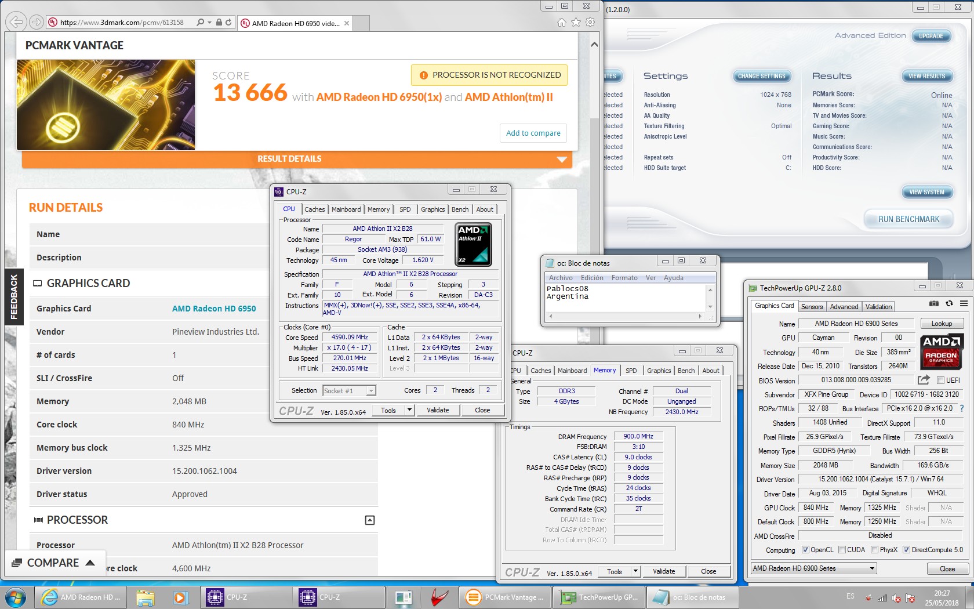Open the Tools dropdown arrow in CPU-Z Memory window
This screenshot has width=974, height=609.
635,571
